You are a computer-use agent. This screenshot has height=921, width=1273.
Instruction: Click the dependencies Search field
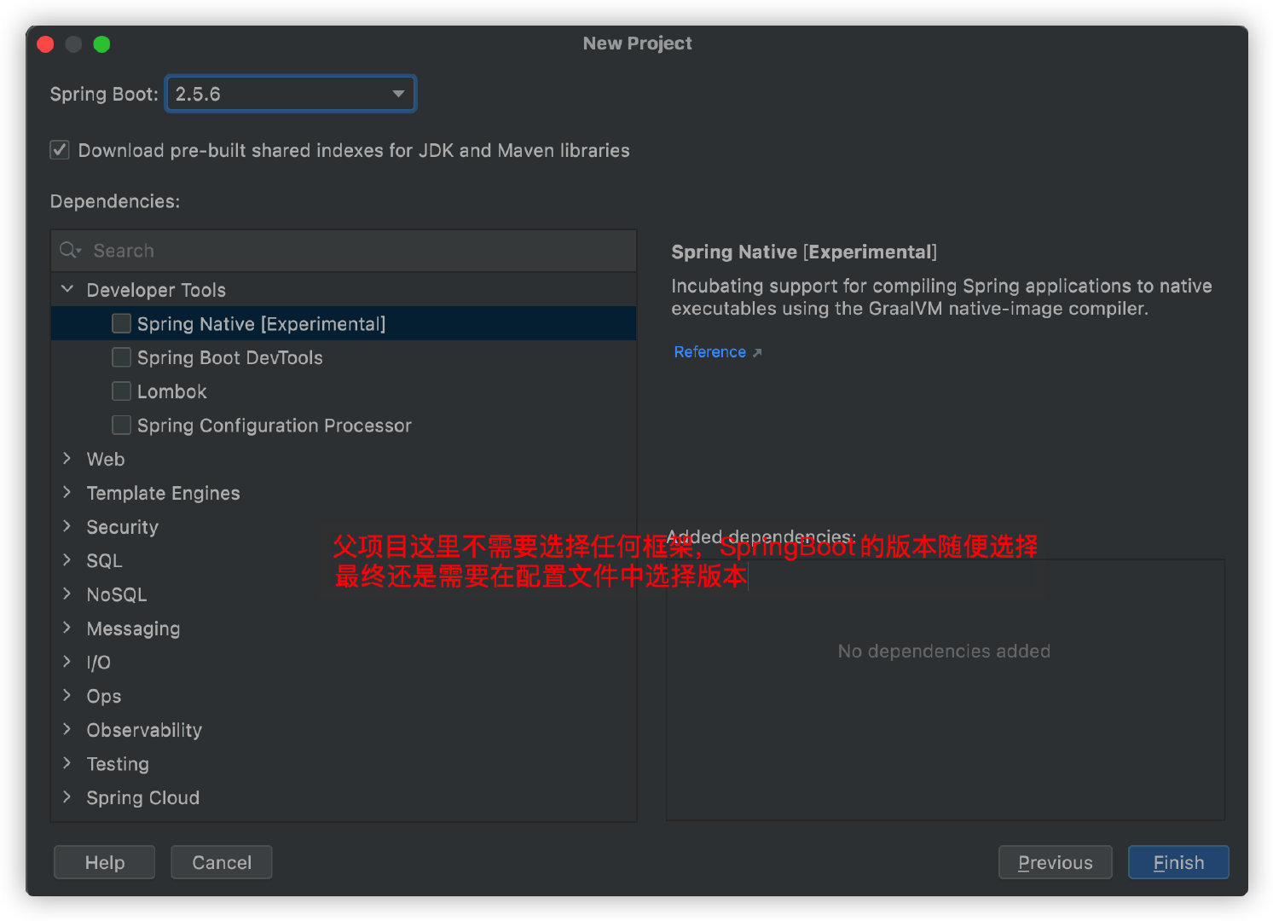click(344, 251)
